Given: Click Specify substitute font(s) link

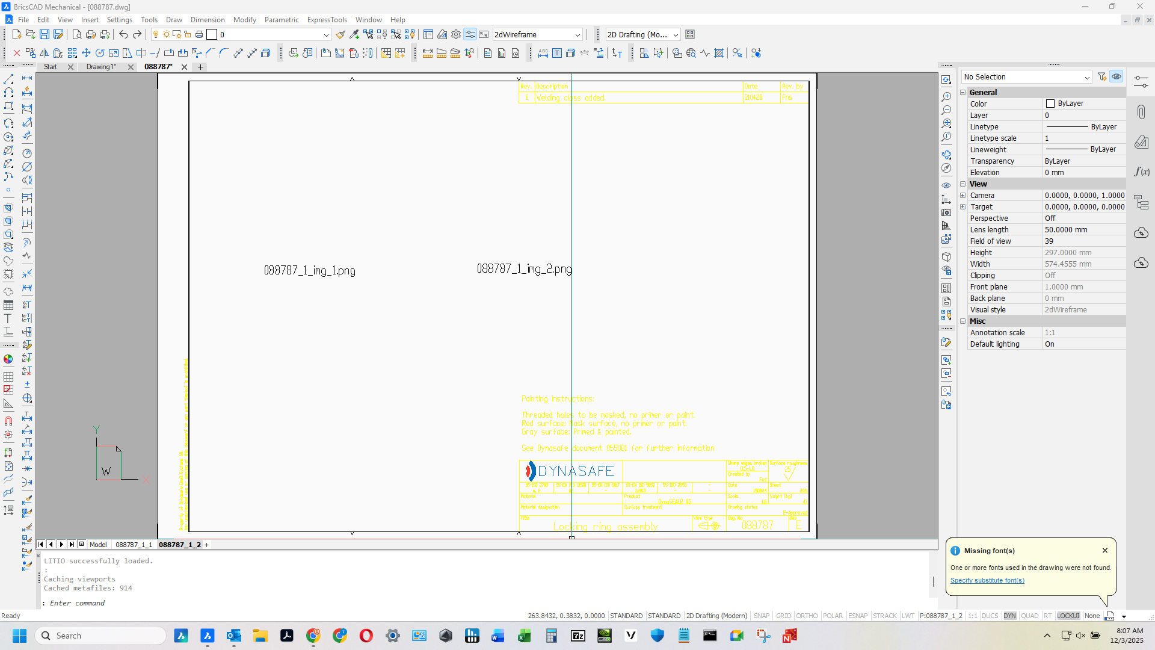Looking at the screenshot, I should point(987,580).
